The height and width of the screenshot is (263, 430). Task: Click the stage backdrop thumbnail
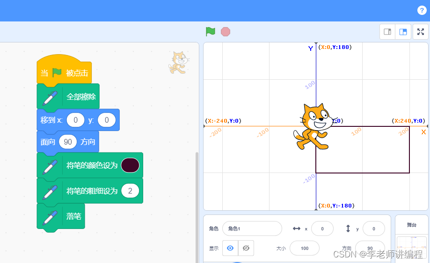(412, 248)
